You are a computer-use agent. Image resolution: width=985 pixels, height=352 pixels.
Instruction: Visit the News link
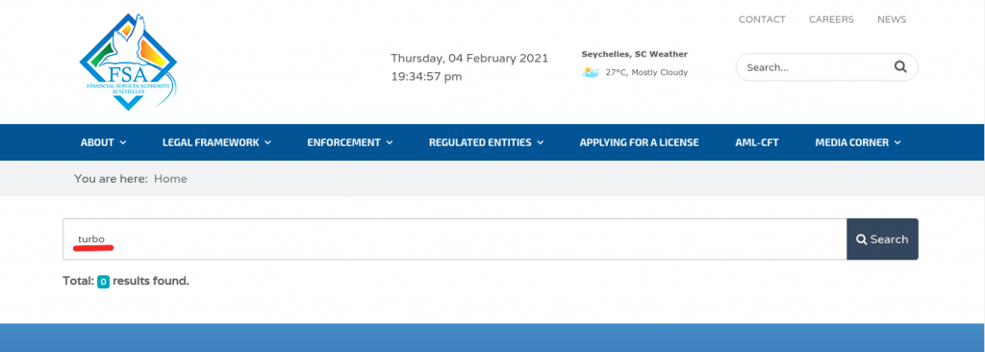point(892,19)
